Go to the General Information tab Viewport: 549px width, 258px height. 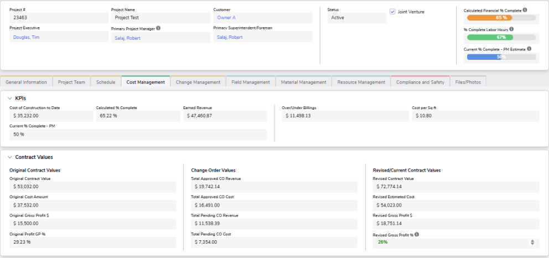[26, 82]
